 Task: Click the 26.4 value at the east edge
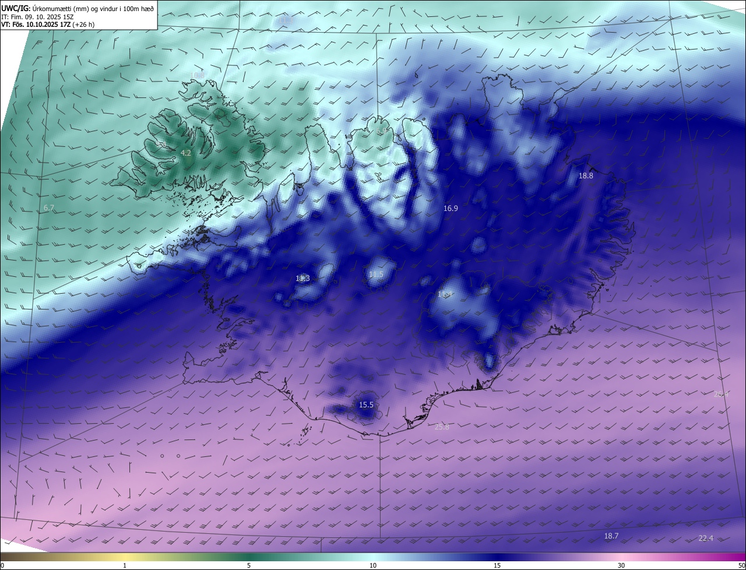click(721, 394)
